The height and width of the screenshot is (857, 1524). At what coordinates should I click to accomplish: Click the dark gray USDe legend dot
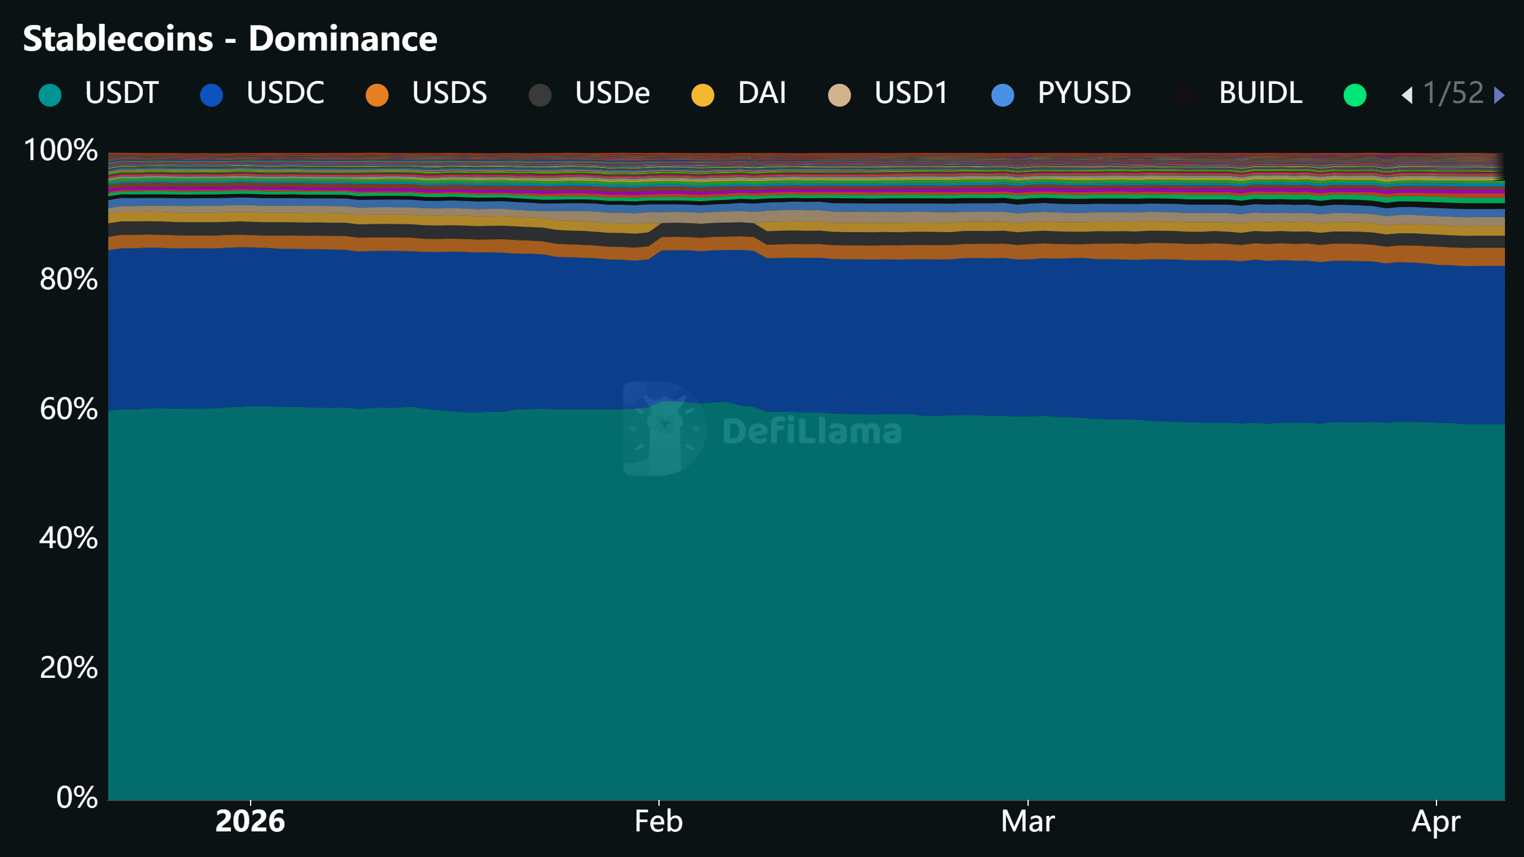[x=540, y=95]
